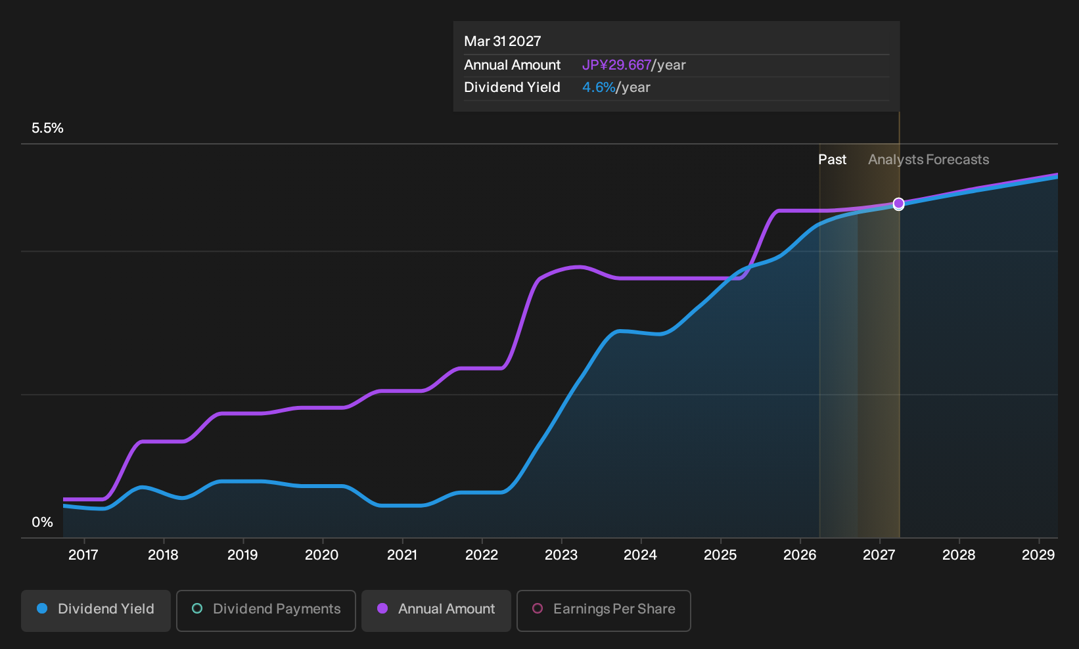Click the Past region label
The image size is (1079, 649).
coord(832,160)
